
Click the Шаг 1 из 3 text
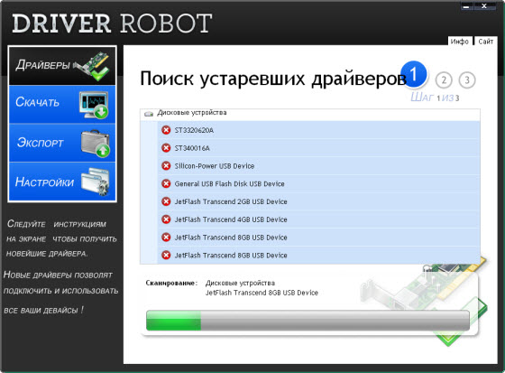(435, 98)
